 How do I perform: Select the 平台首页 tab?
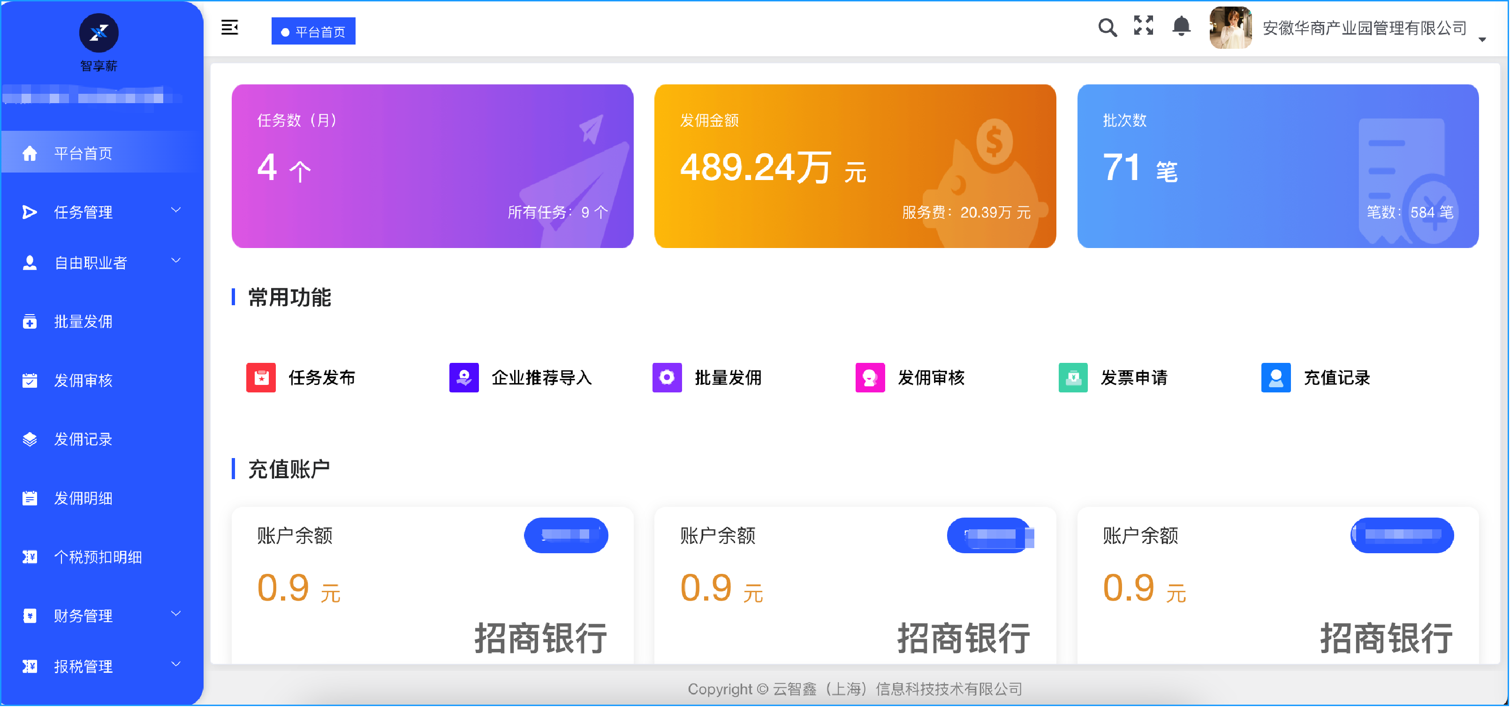(x=313, y=31)
